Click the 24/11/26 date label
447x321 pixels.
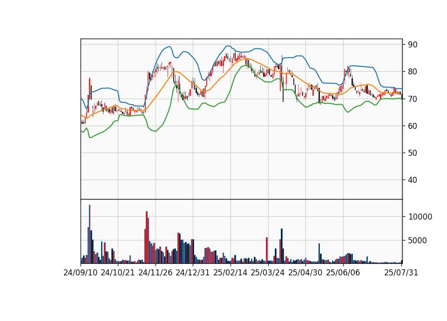(x=156, y=273)
